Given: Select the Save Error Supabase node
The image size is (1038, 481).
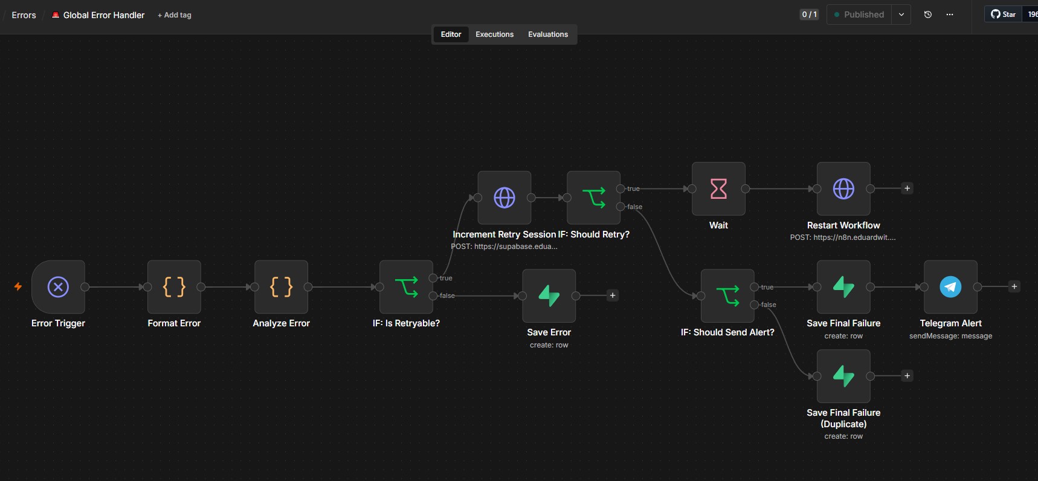Looking at the screenshot, I should (549, 296).
